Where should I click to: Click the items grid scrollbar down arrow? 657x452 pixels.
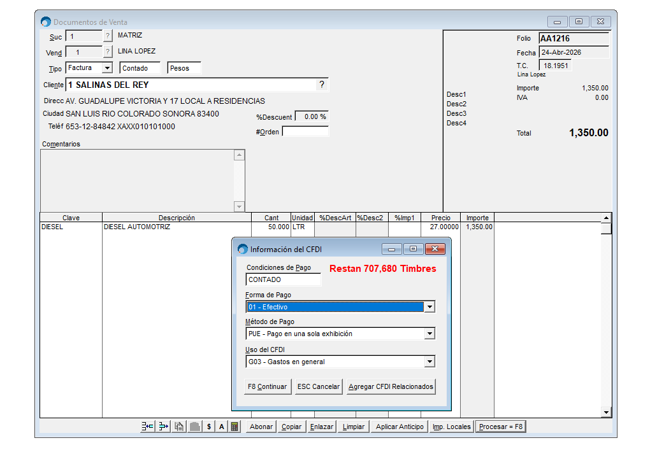click(x=606, y=413)
